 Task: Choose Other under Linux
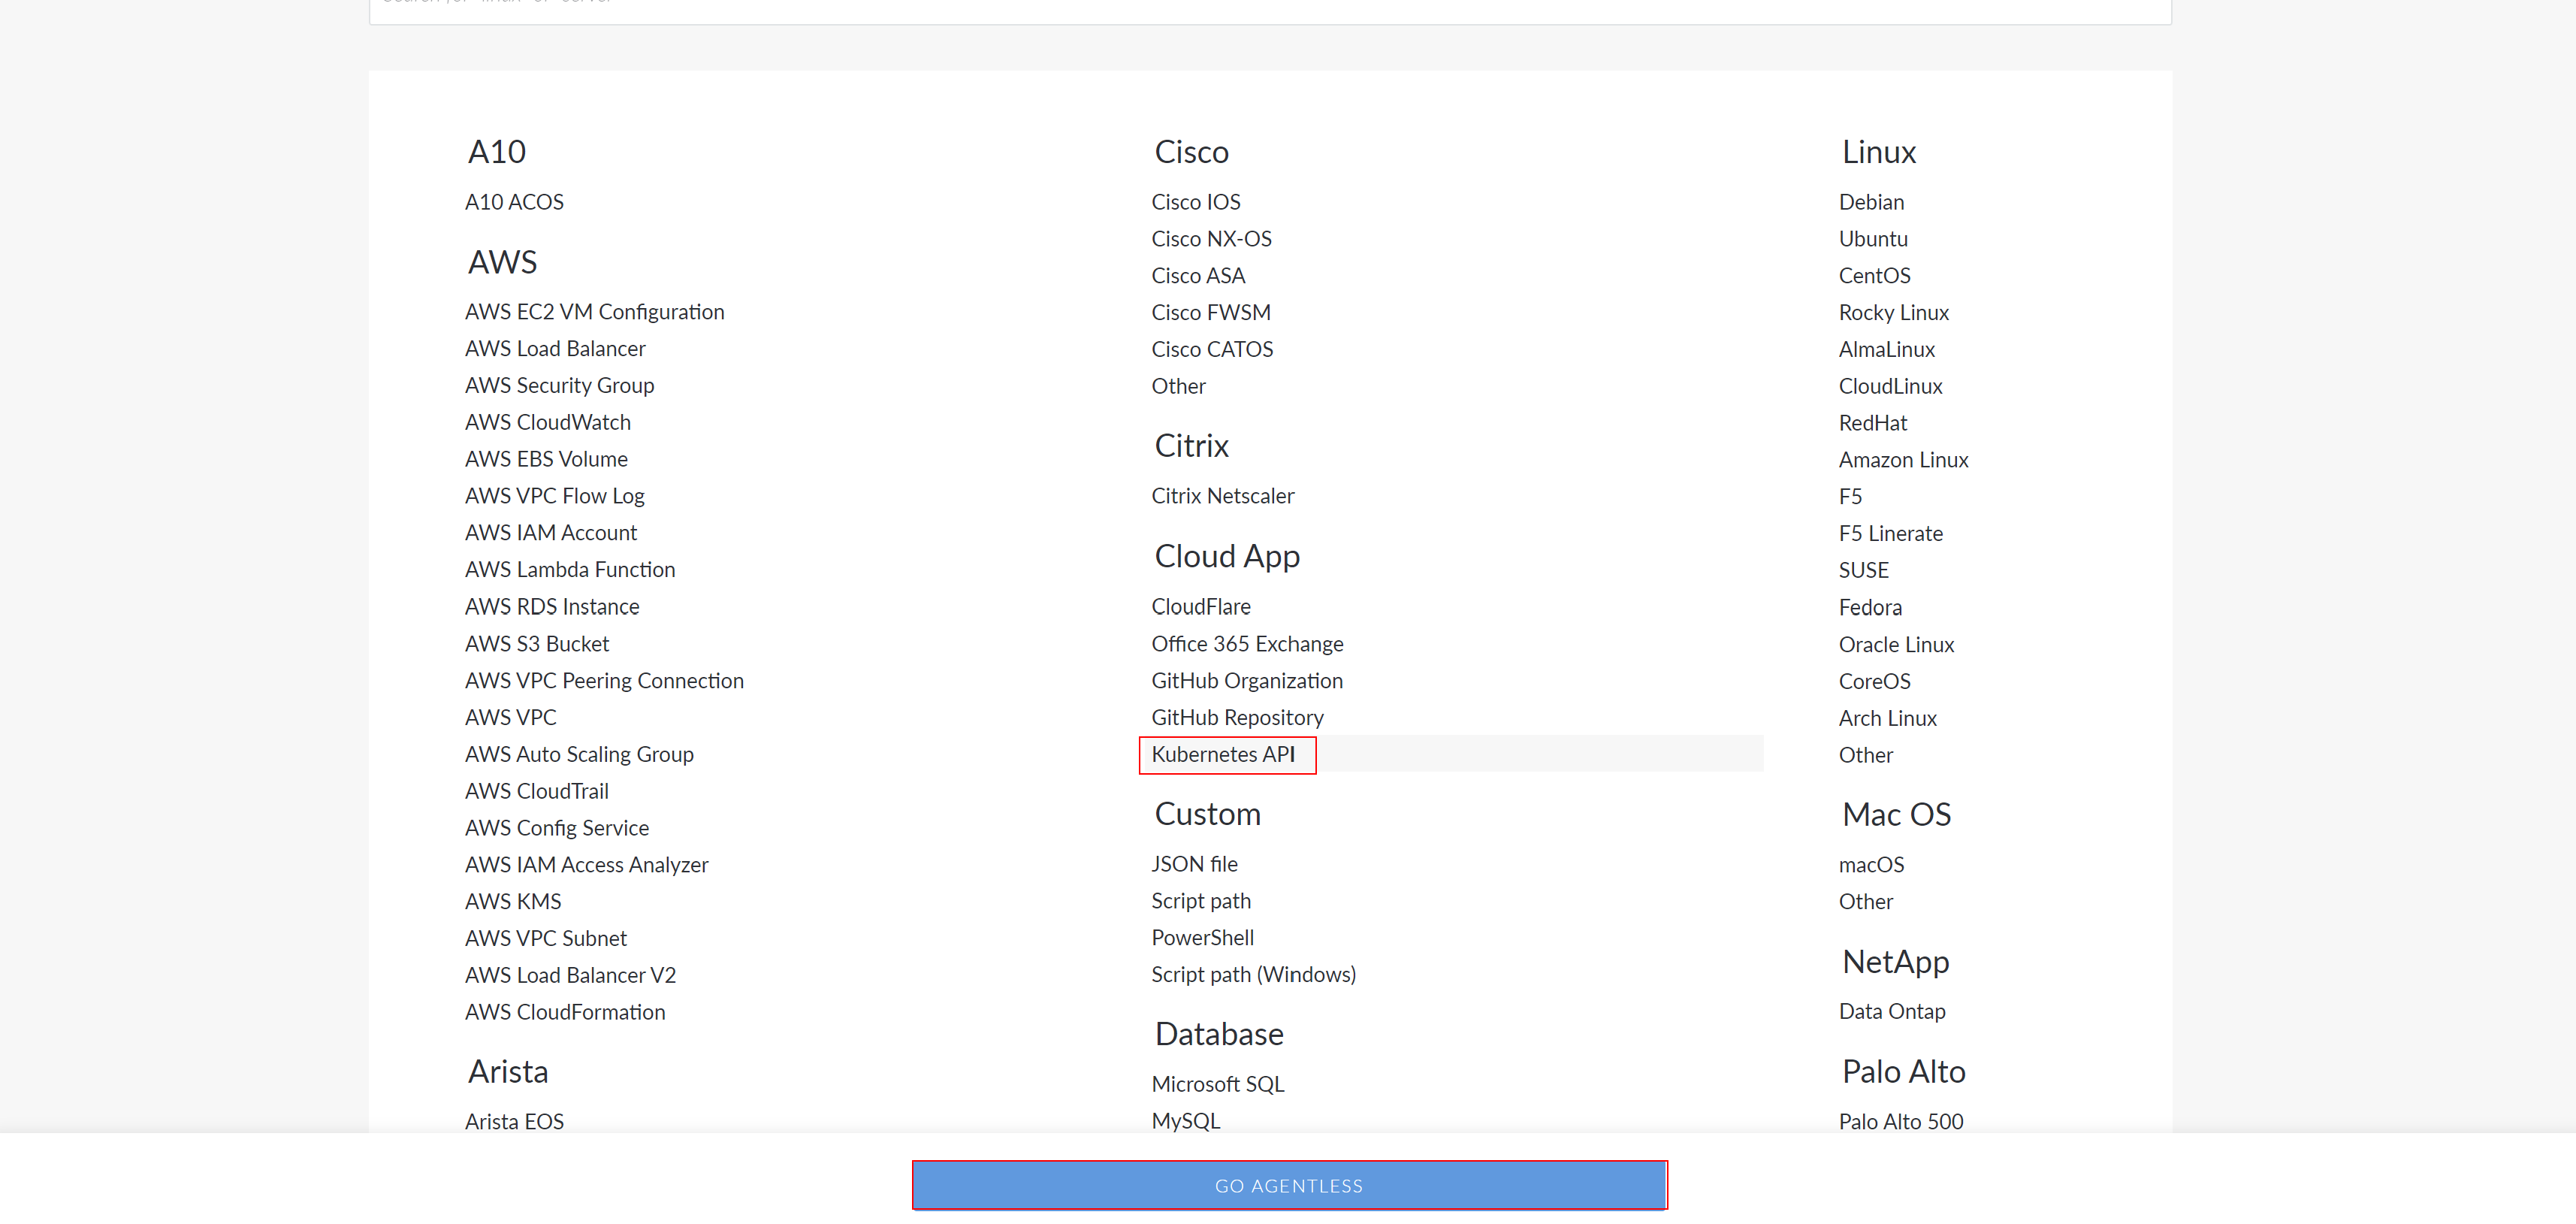(x=1865, y=755)
